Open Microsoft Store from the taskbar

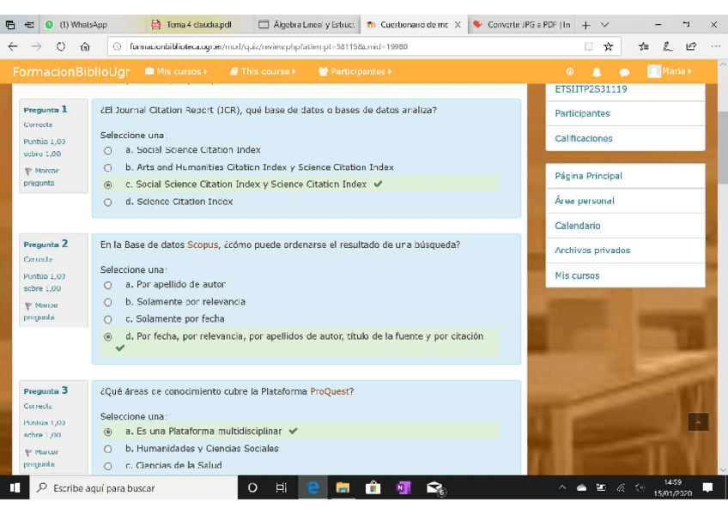pos(373,488)
